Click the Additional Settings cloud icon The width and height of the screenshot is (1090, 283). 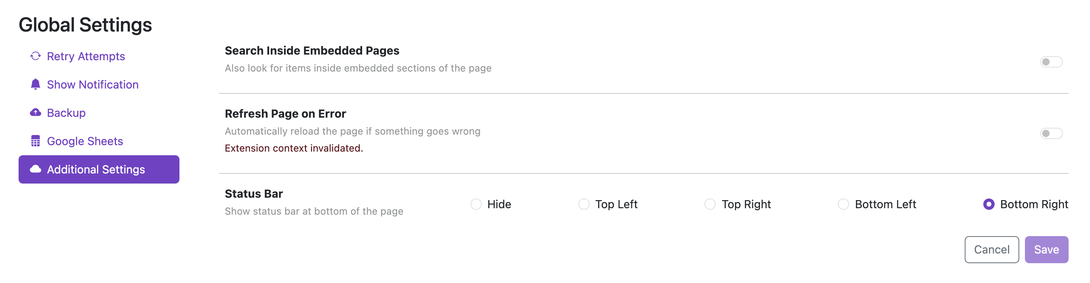tap(36, 169)
